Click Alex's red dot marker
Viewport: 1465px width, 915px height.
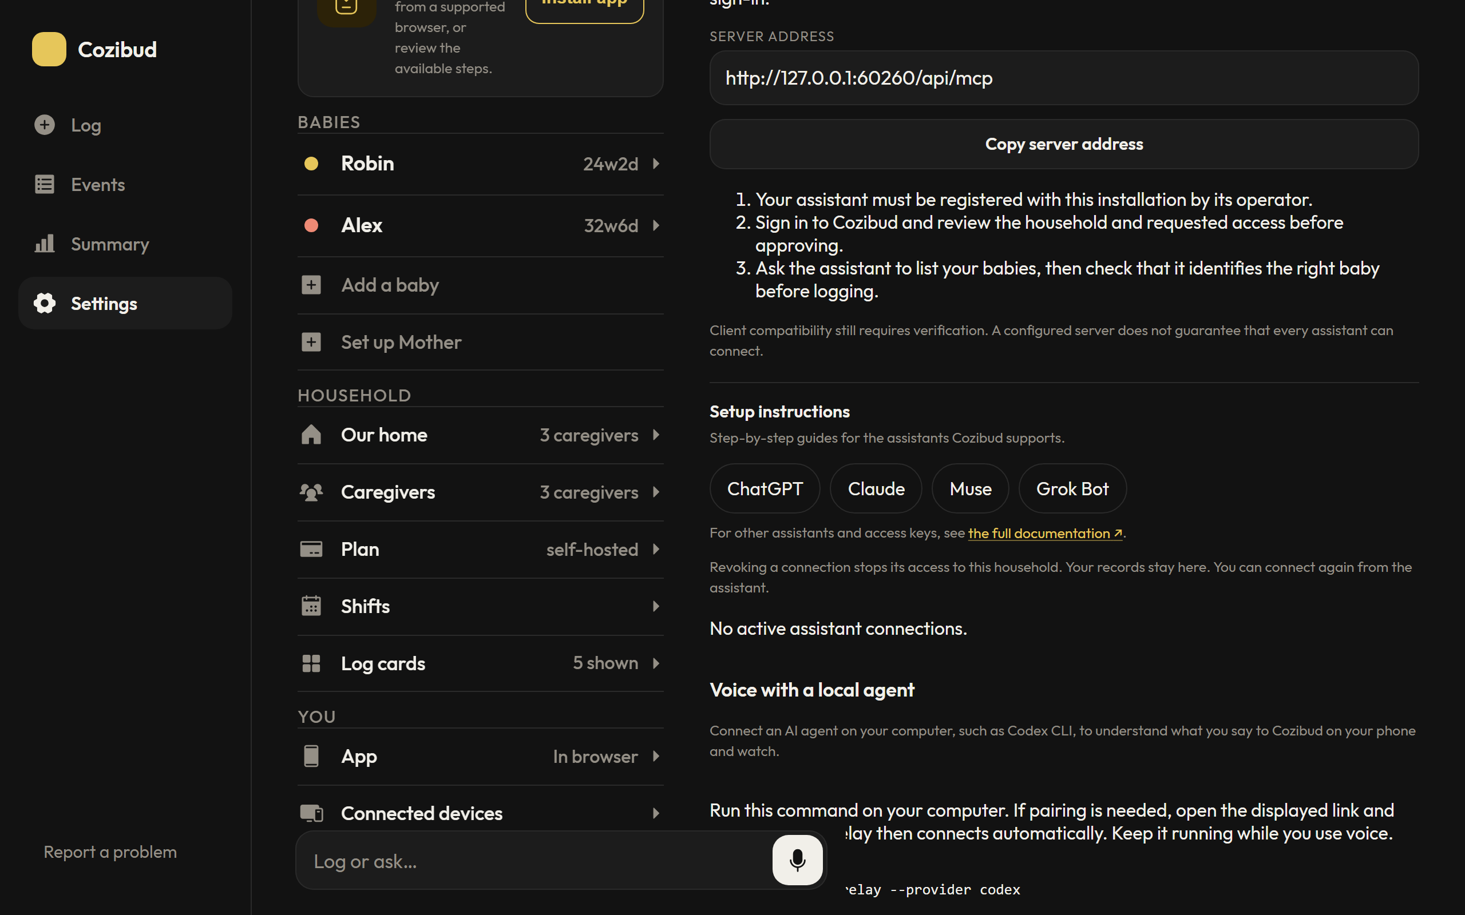311,225
